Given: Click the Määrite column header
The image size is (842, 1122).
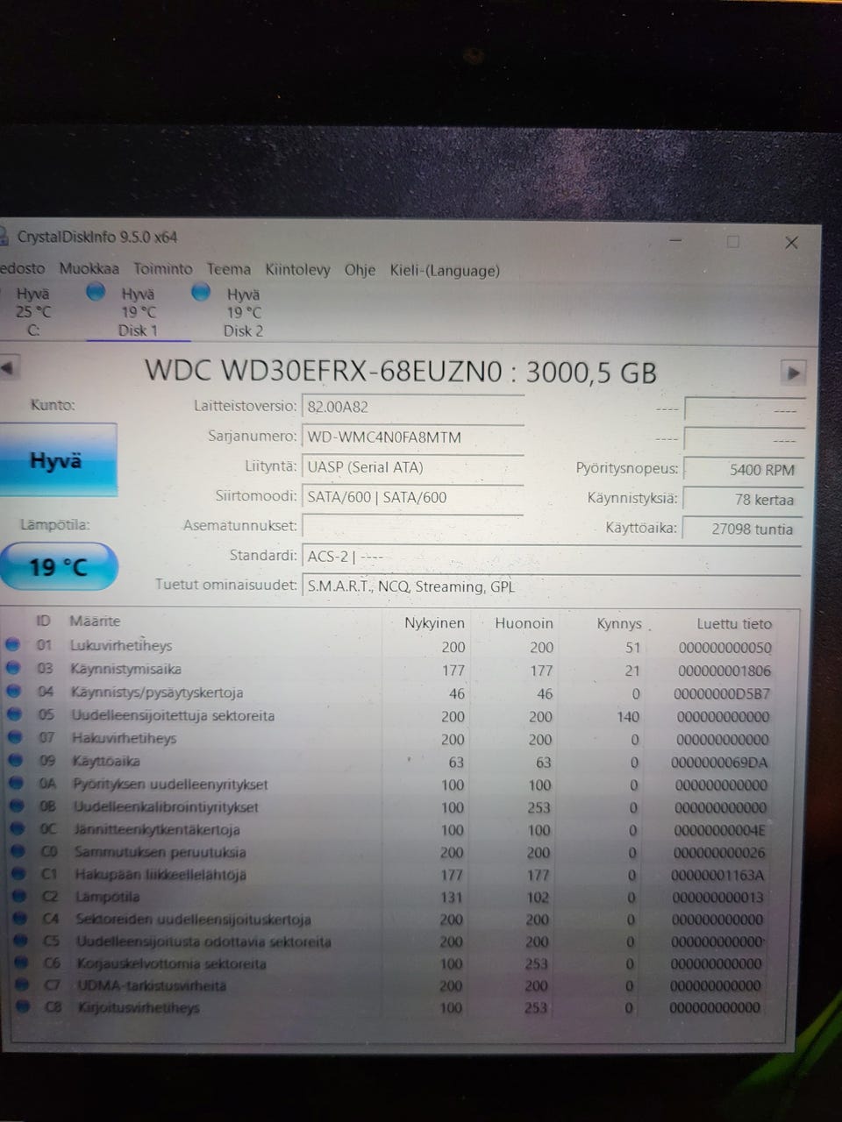Looking at the screenshot, I should [95, 621].
